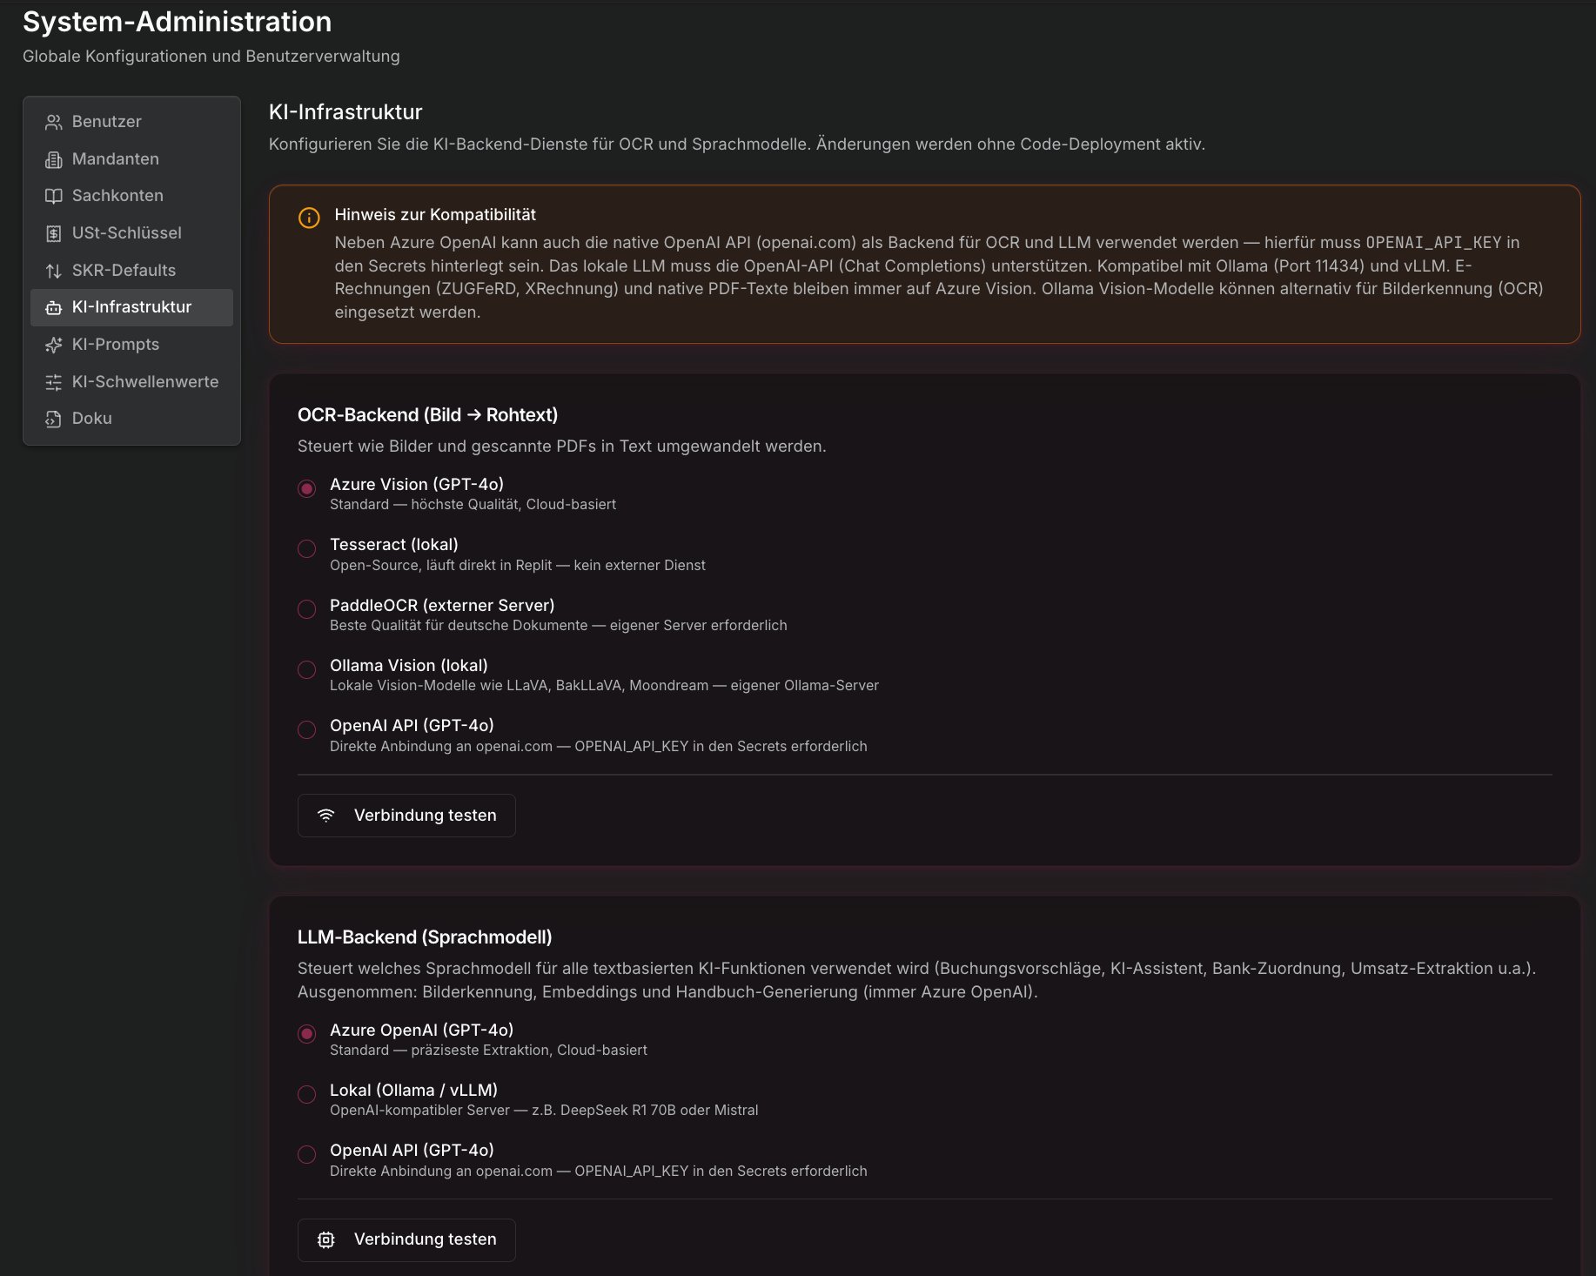Screen dimensions: 1596x1276
Task: Select Lokal (Ollama / vLLM) as LLM backend
Action: [306, 1095]
